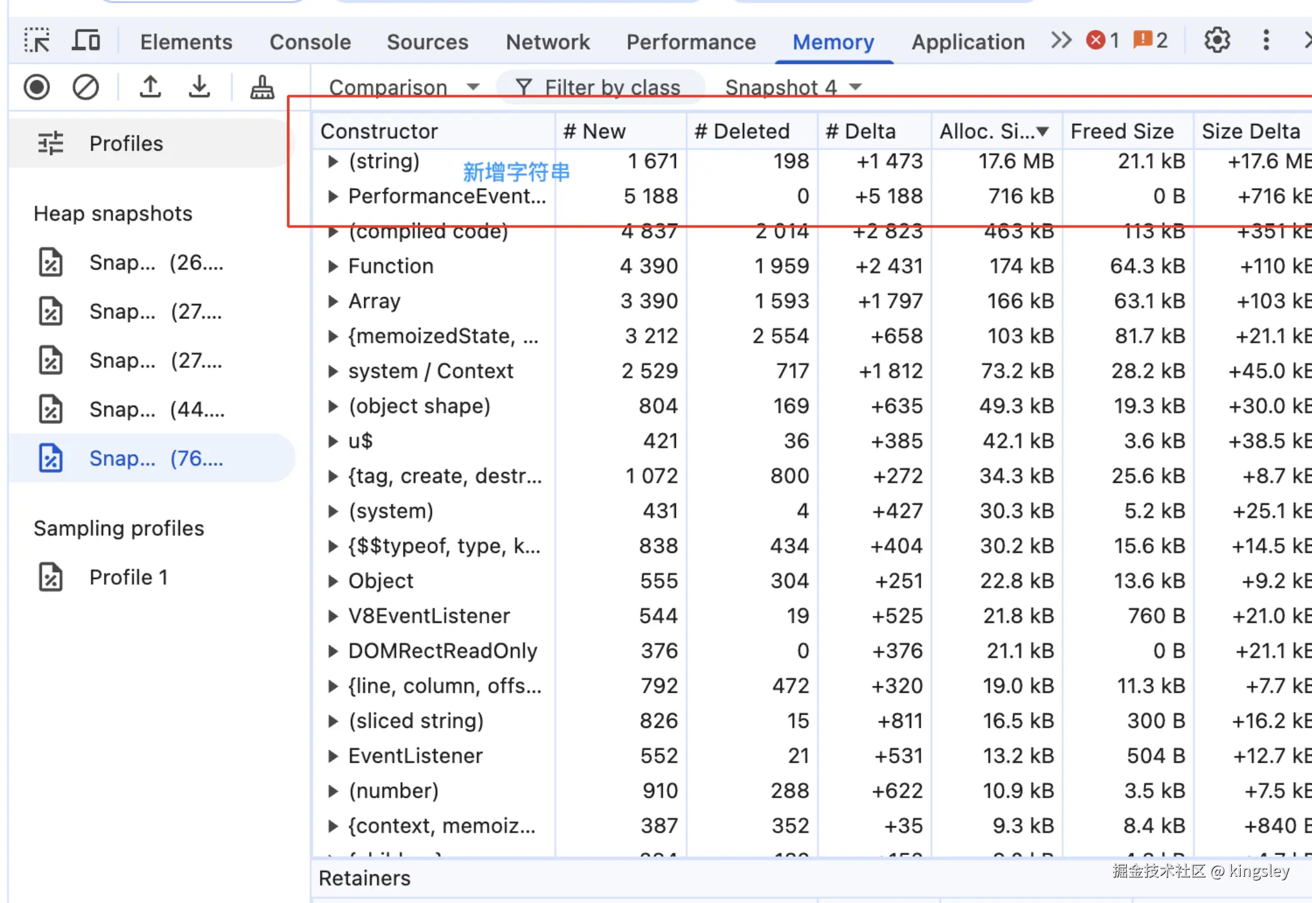
Task: Expand the Function constructor row
Action: coord(333,267)
